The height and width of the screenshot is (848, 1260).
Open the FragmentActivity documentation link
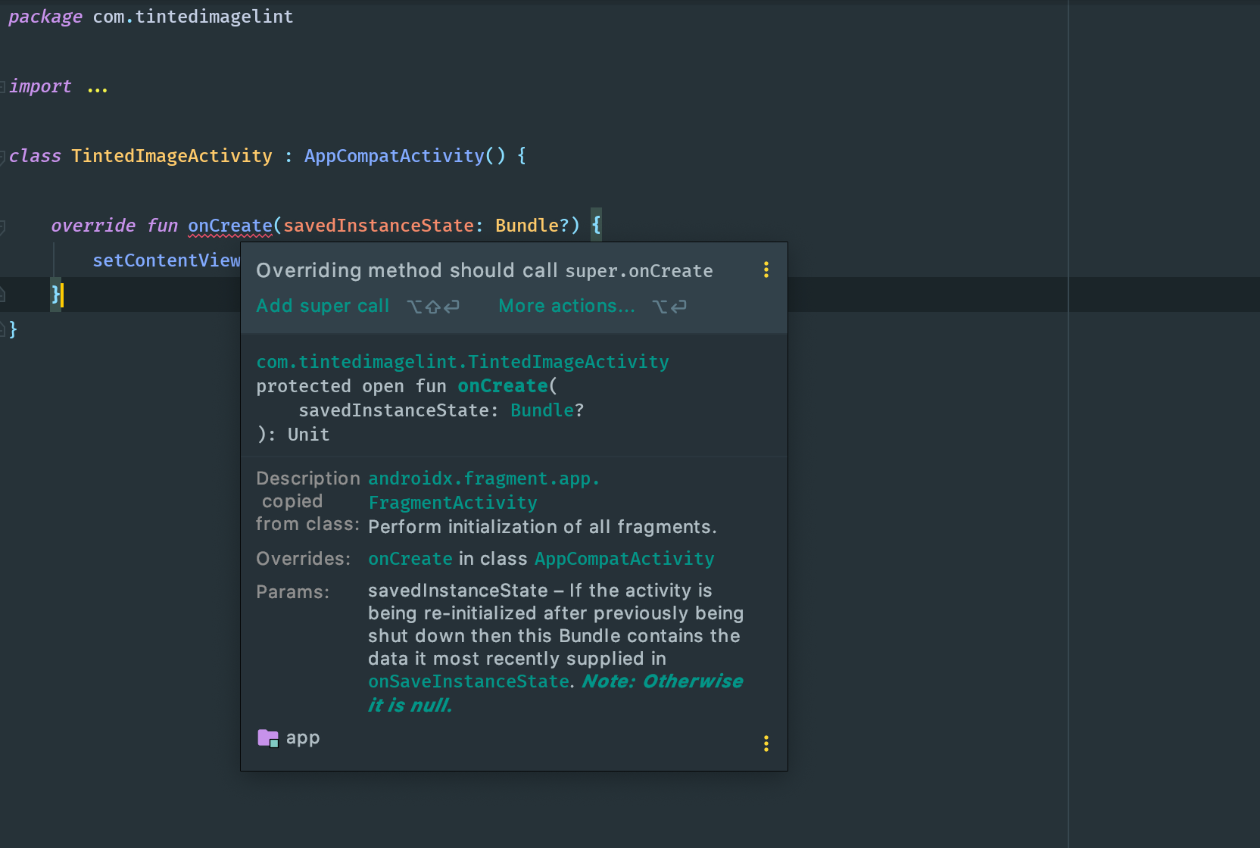[x=452, y=502]
